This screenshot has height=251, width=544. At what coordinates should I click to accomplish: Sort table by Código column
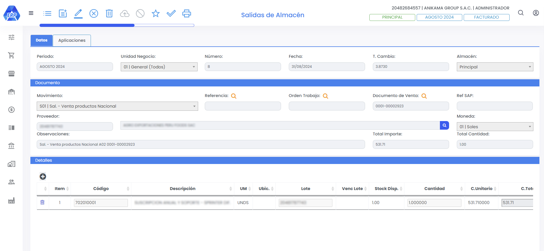pos(101,189)
